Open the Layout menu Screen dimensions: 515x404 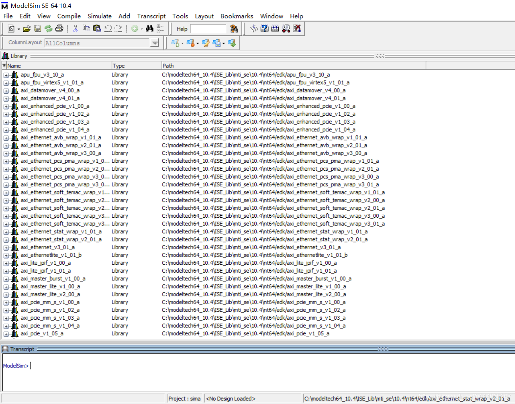204,16
